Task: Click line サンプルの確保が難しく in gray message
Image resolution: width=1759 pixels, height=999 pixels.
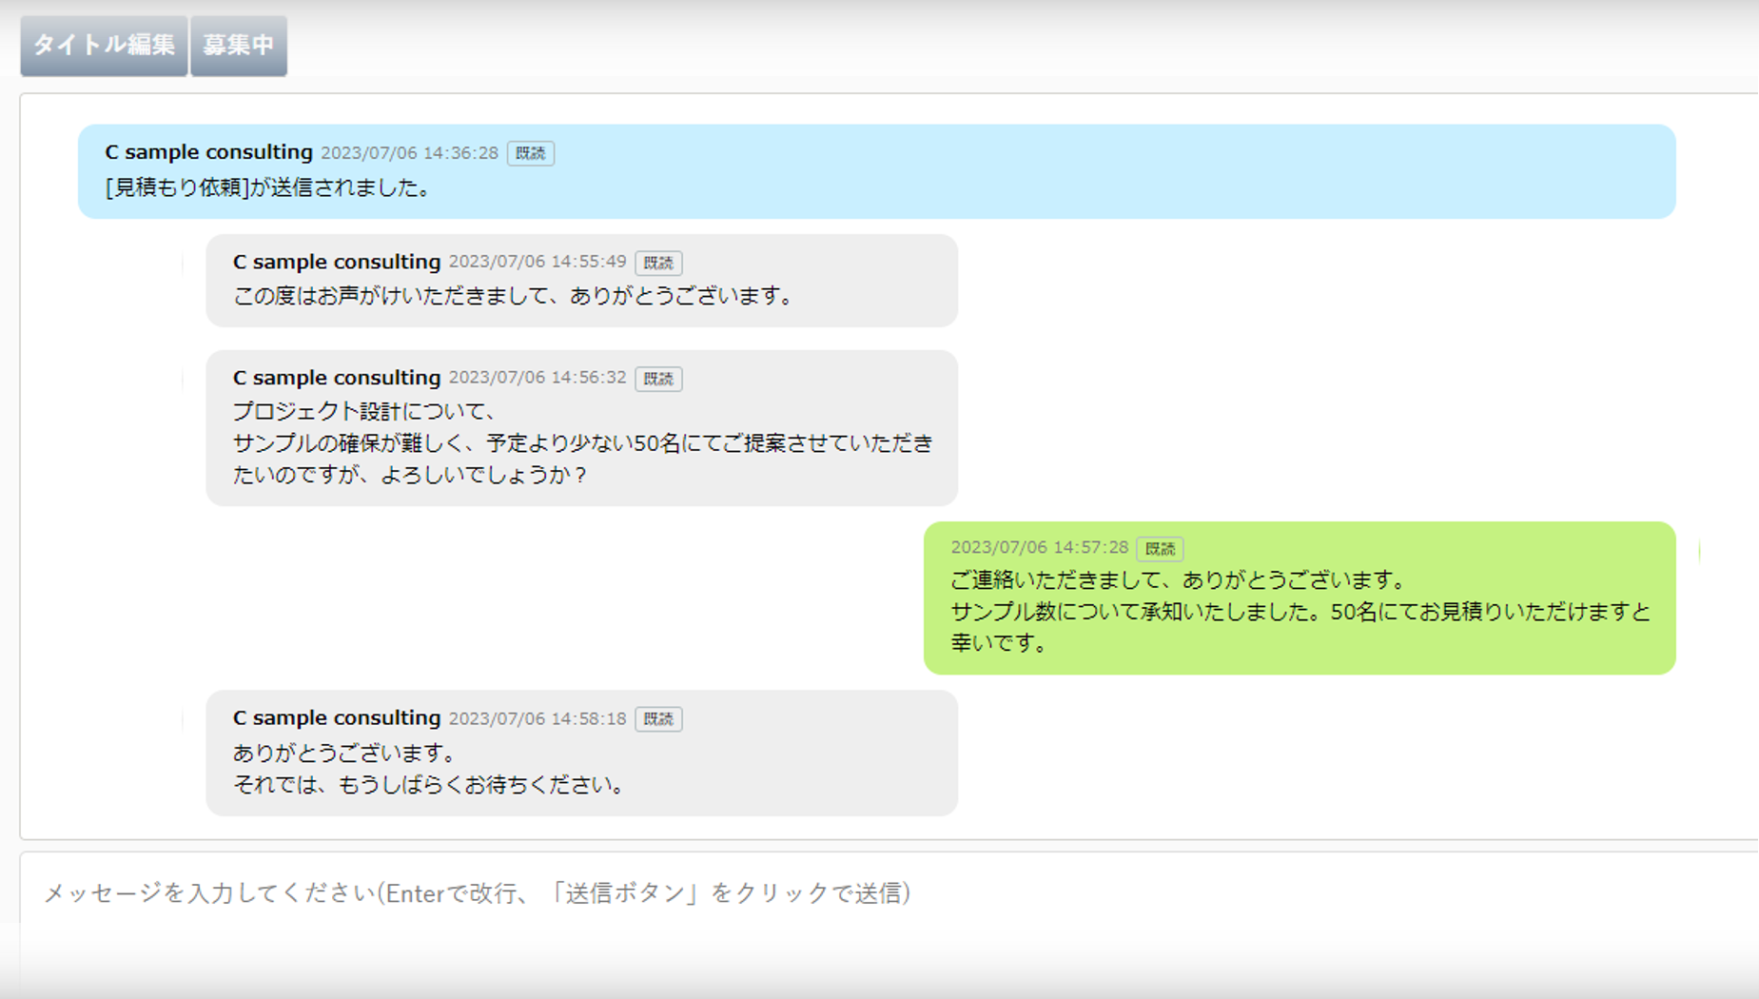Action: [583, 443]
